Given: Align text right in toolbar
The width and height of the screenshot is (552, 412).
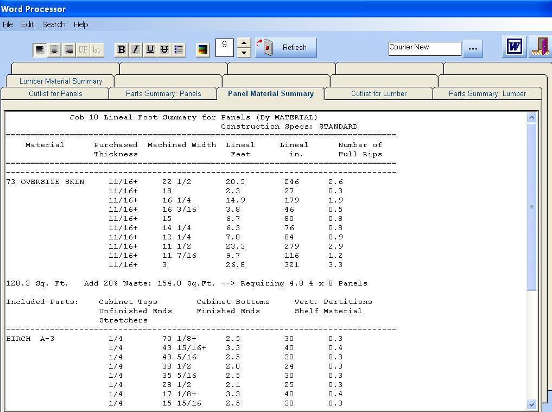Looking at the screenshot, I should [69, 49].
